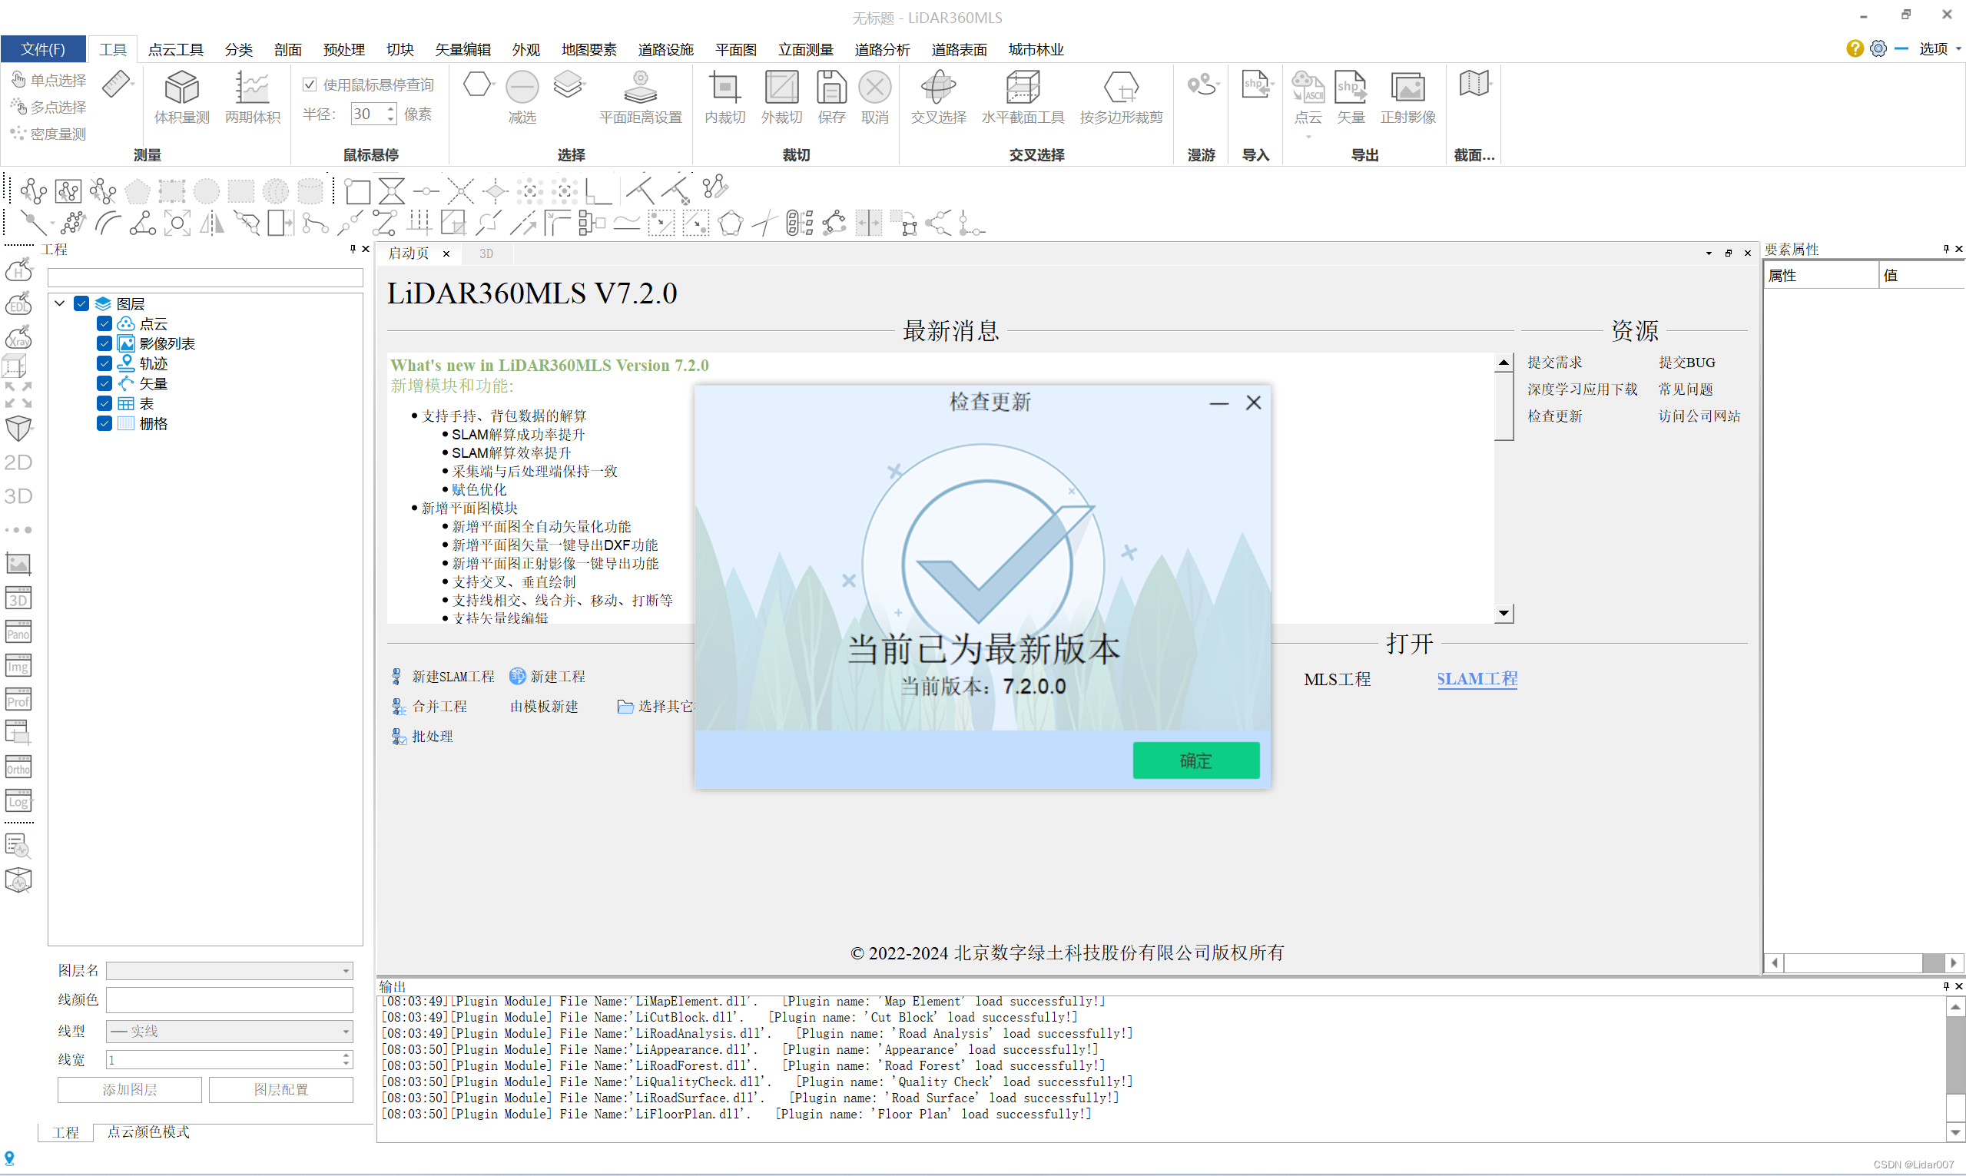
Task: Increase the 线宽 spinner value
Action: 346,1055
